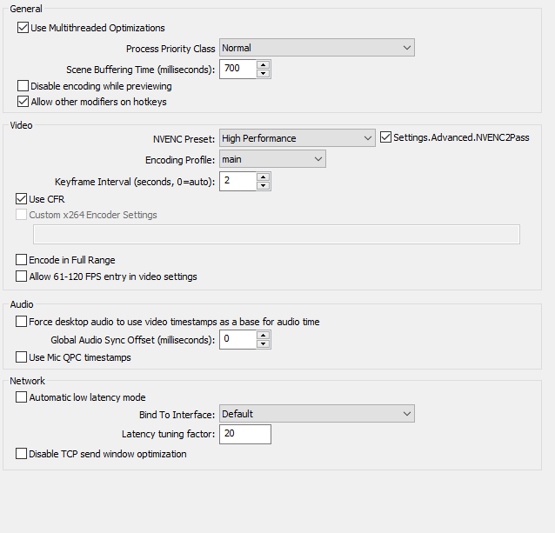Decrease Scene Buffering Time with down arrow
Screen dimensions: 555x533
click(263, 73)
